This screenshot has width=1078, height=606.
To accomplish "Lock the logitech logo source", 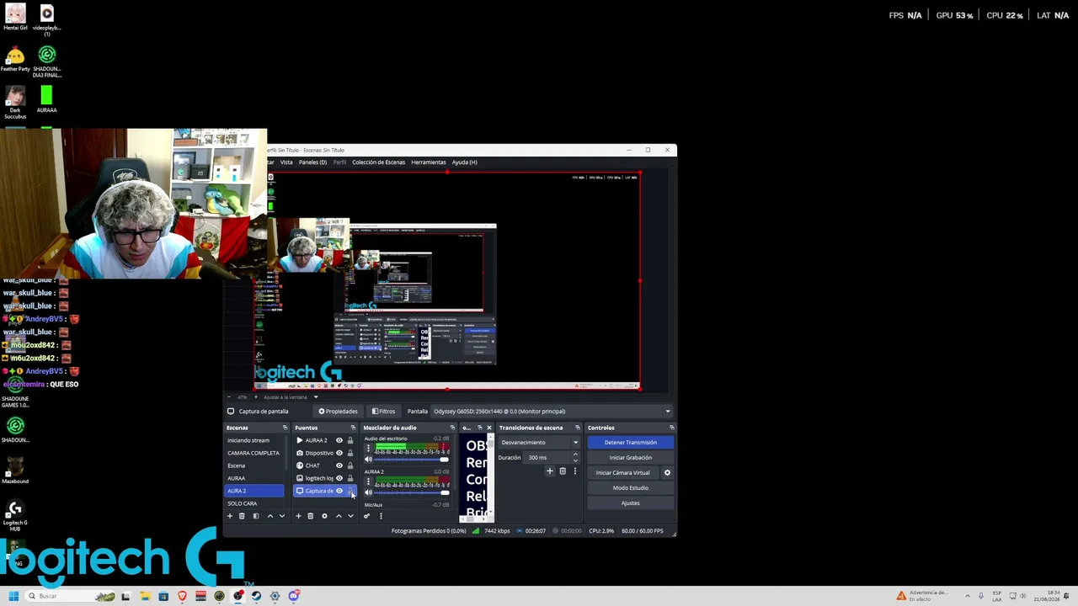I will [350, 478].
